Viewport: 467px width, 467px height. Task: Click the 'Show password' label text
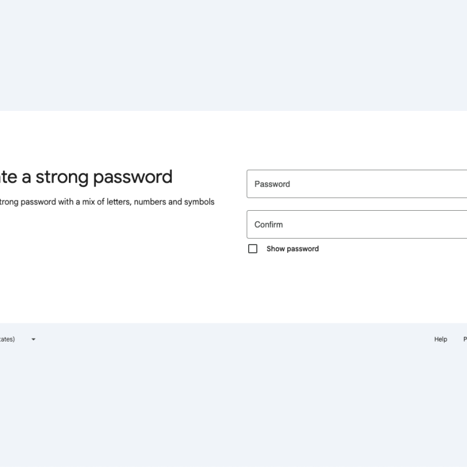tap(292, 249)
